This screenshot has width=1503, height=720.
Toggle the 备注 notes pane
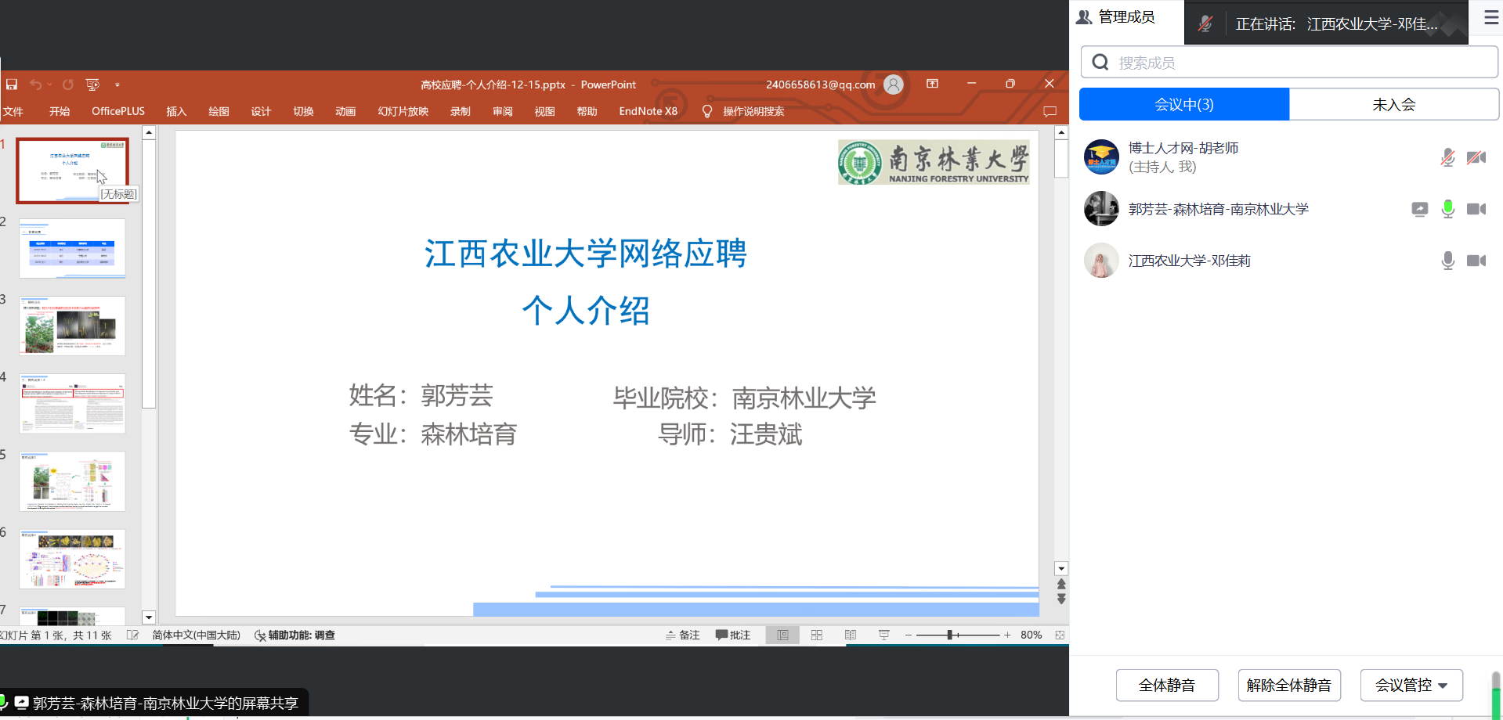(x=682, y=635)
